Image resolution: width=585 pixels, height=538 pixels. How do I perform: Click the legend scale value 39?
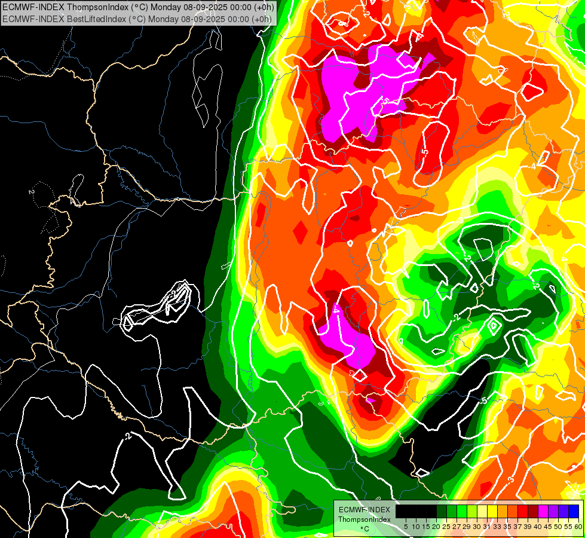[528, 527]
